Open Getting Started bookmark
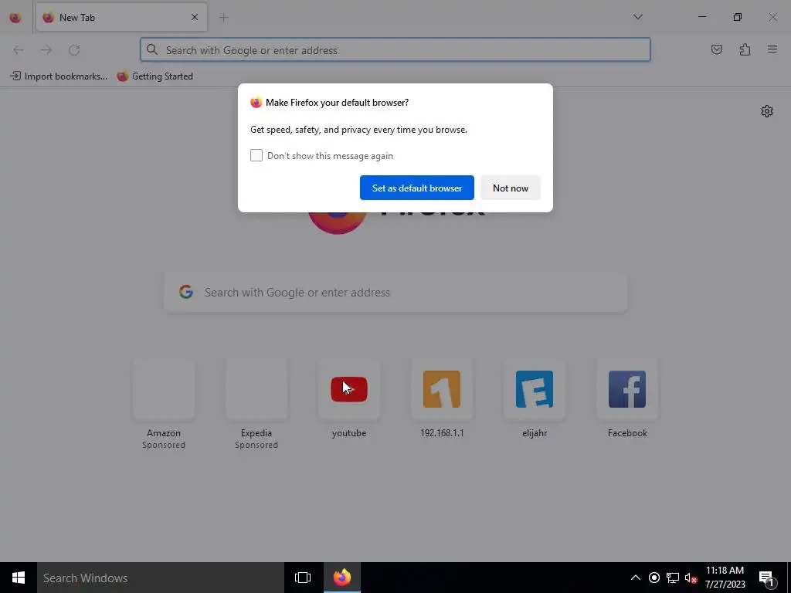Image resolution: width=791 pixels, height=593 pixels. coord(154,76)
